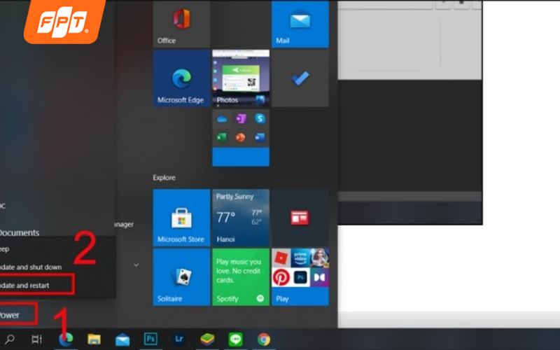
Task: Click the Explore group header
Action: 164,178
